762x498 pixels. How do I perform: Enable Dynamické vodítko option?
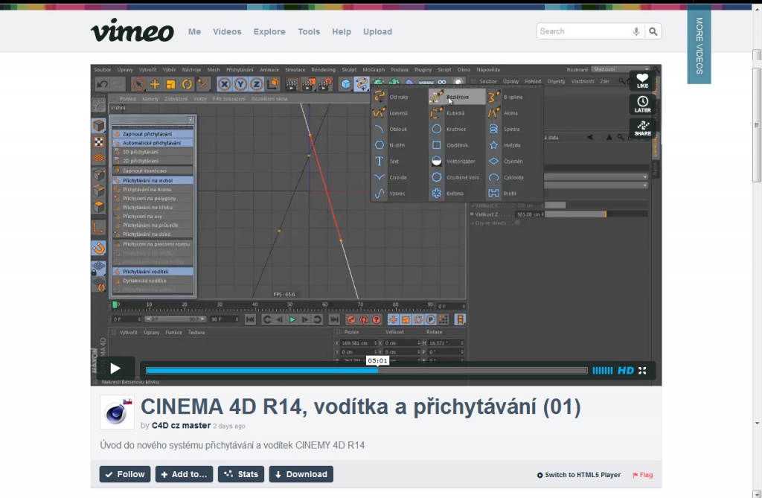tap(153, 281)
